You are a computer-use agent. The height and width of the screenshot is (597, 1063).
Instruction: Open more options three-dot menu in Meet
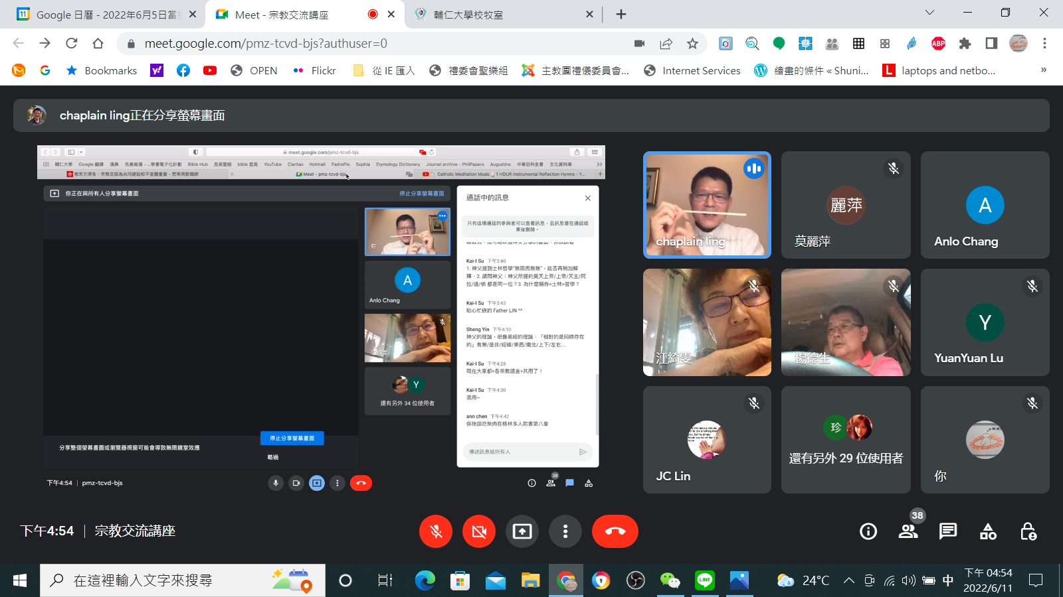565,531
